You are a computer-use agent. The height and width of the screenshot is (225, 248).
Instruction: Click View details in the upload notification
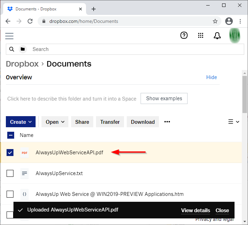coord(195,210)
